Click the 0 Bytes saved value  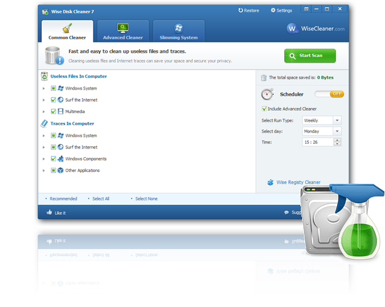click(325, 77)
